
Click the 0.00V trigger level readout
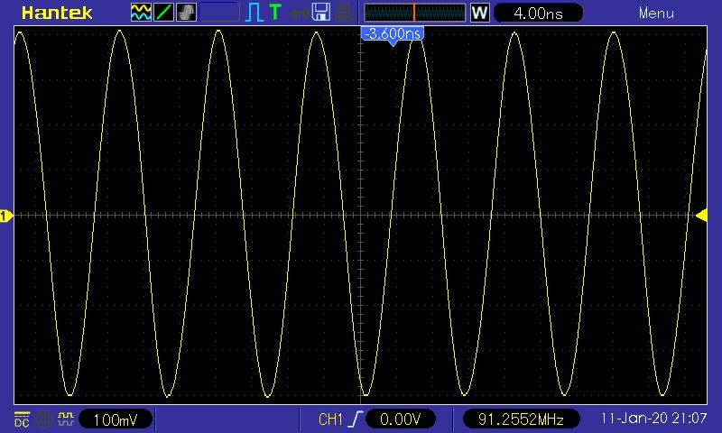400,419
